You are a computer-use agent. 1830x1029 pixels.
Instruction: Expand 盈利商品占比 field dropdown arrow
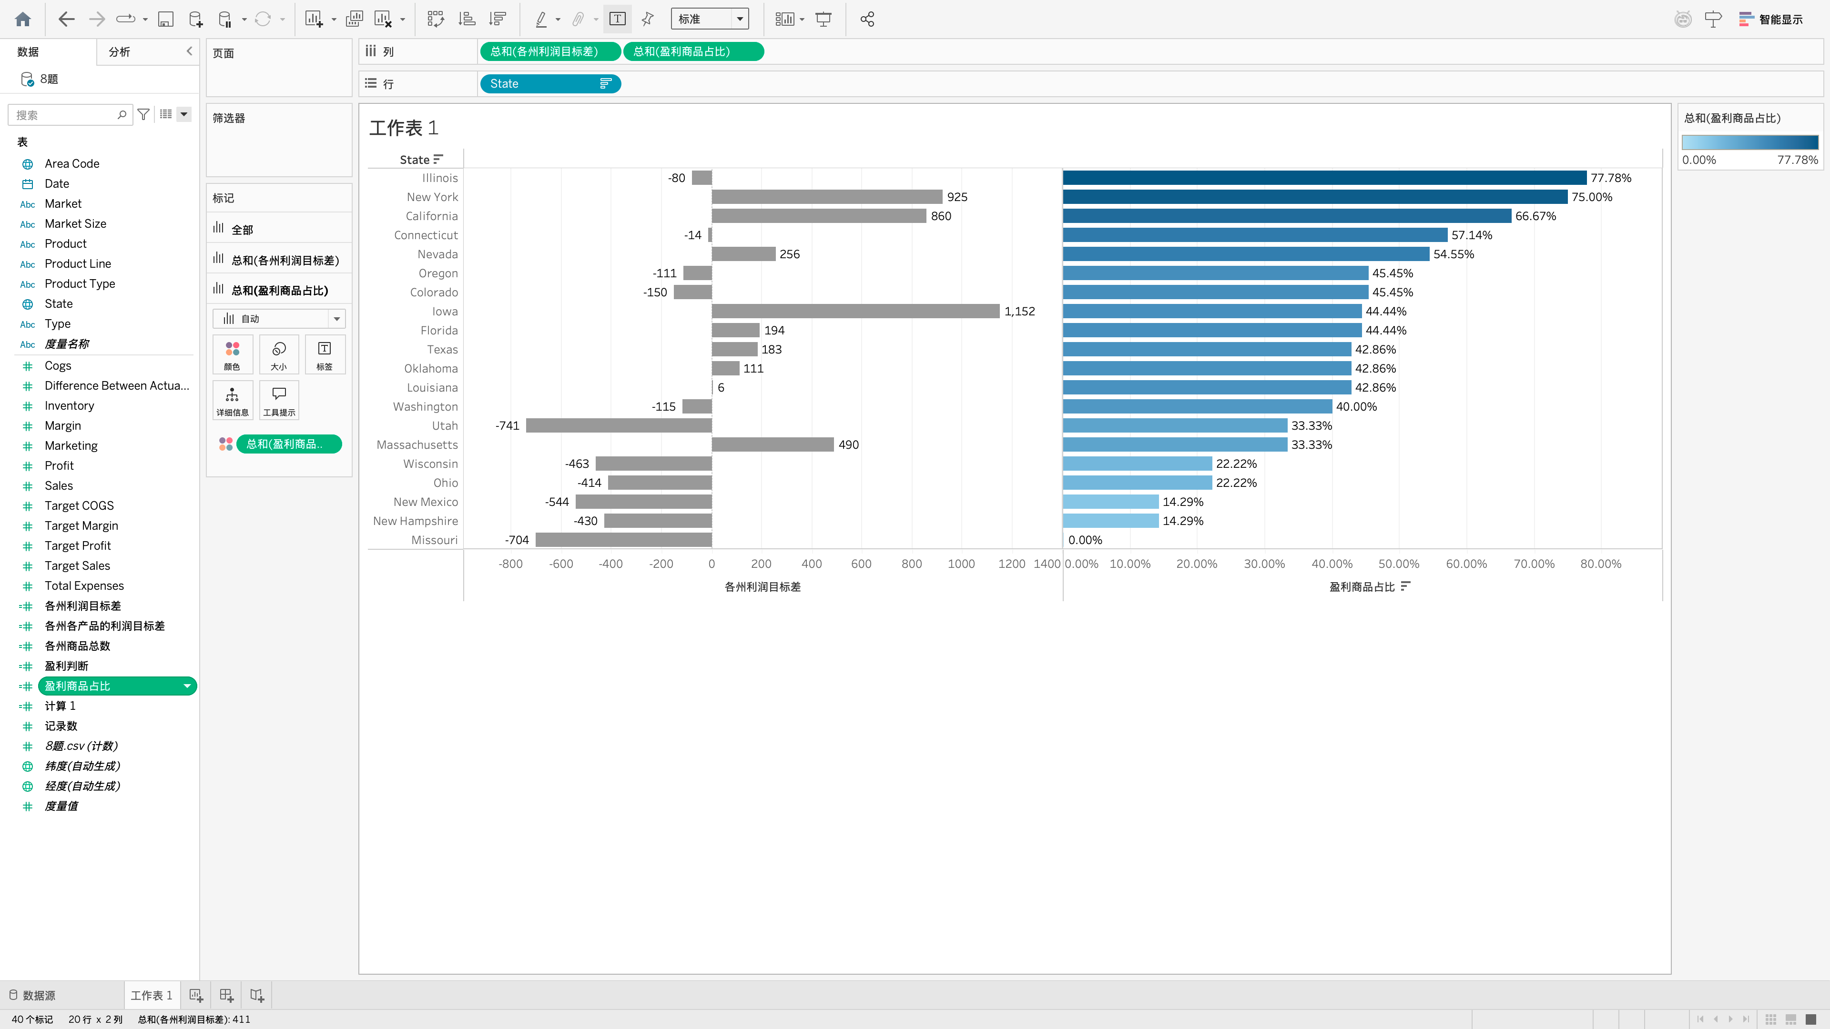187,686
